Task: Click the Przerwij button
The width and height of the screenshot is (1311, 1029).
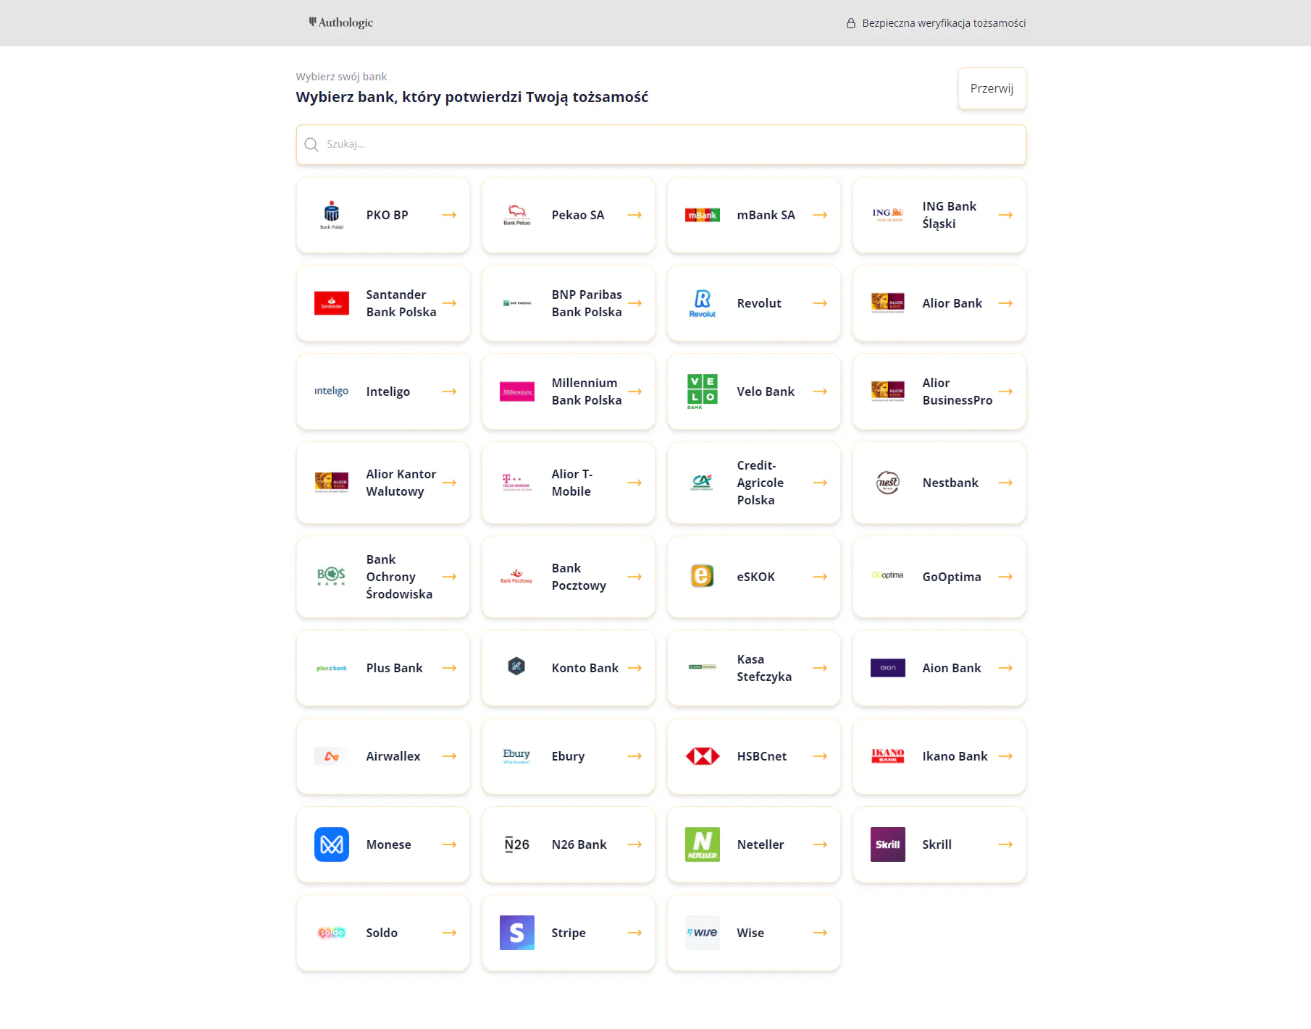Action: click(x=992, y=88)
